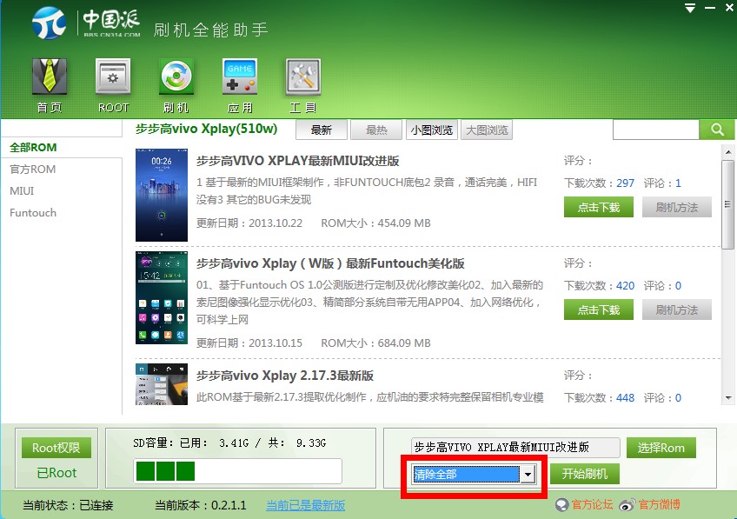Expand the 清除全部 dropdown arrow

click(528, 475)
